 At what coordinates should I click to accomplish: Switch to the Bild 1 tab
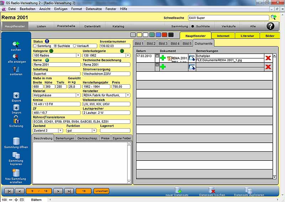pos(139,43)
